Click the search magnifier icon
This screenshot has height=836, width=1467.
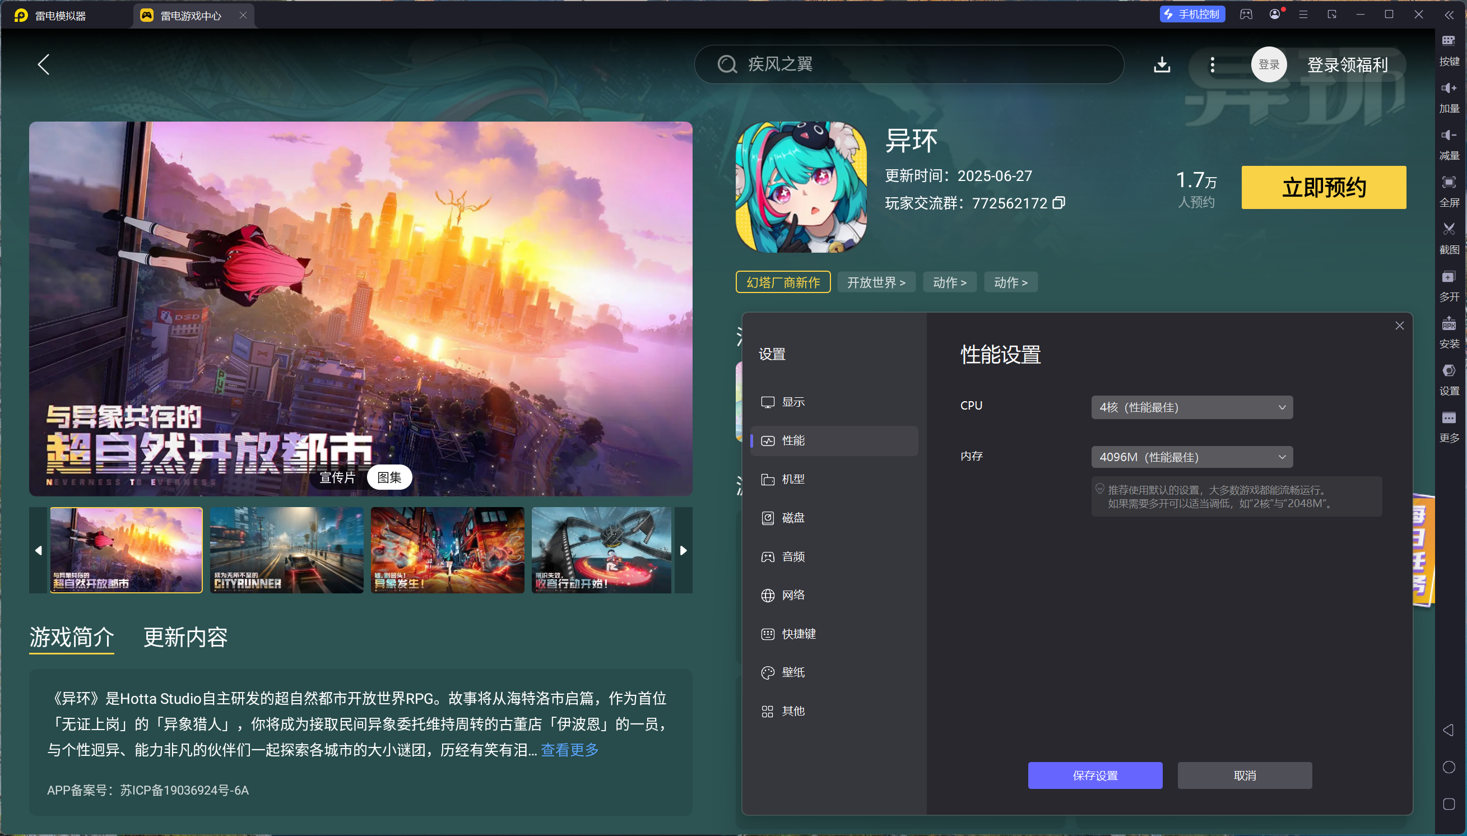click(726, 64)
